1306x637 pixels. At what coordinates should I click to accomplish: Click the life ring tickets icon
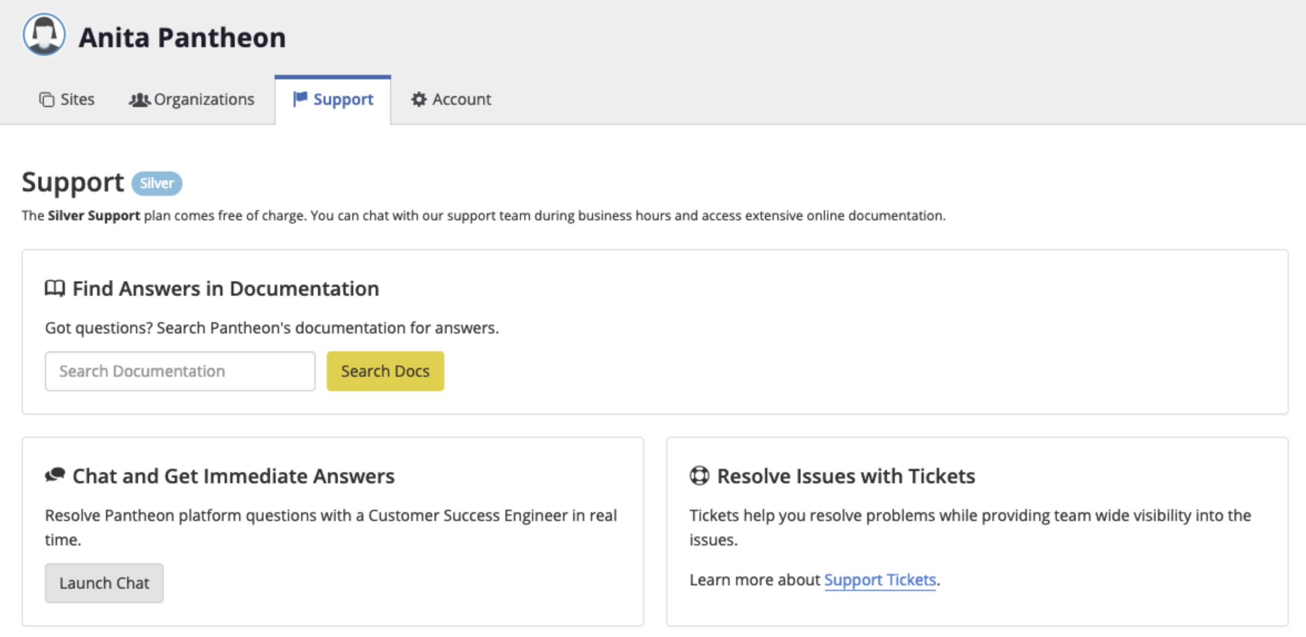click(x=699, y=476)
